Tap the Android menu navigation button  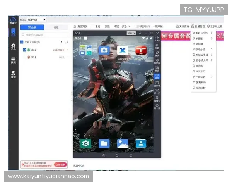pos(131,155)
